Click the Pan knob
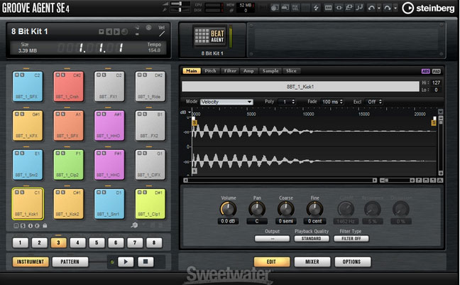This screenshot has height=285, width=460. 257,209
